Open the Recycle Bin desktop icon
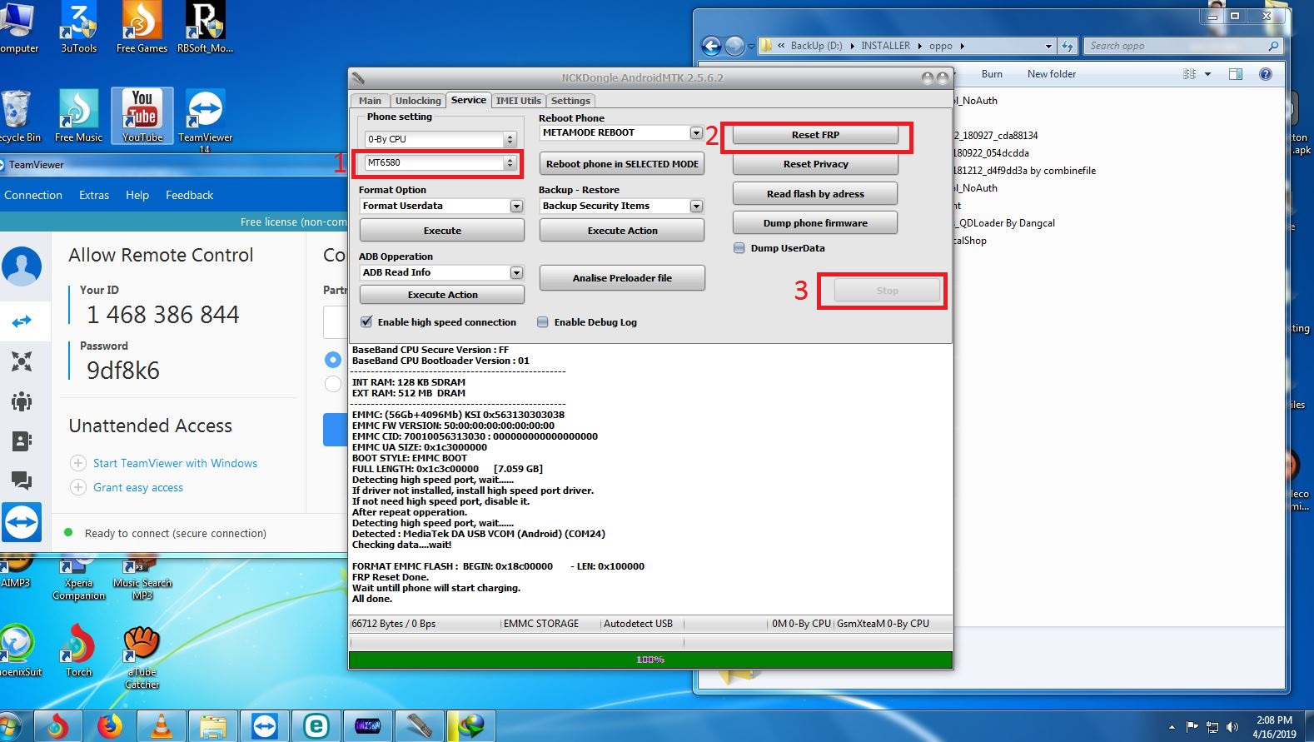Image resolution: width=1314 pixels, height=742 pixels. pos(17,116)
